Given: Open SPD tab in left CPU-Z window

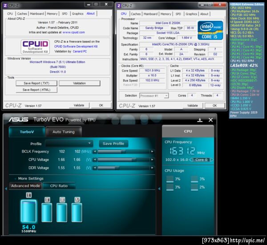Looking at the screenshot, I should [65, 14].
